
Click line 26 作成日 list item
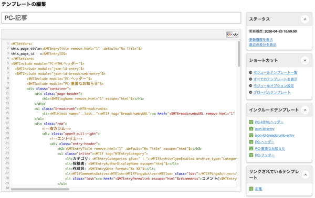click(110, 169)
